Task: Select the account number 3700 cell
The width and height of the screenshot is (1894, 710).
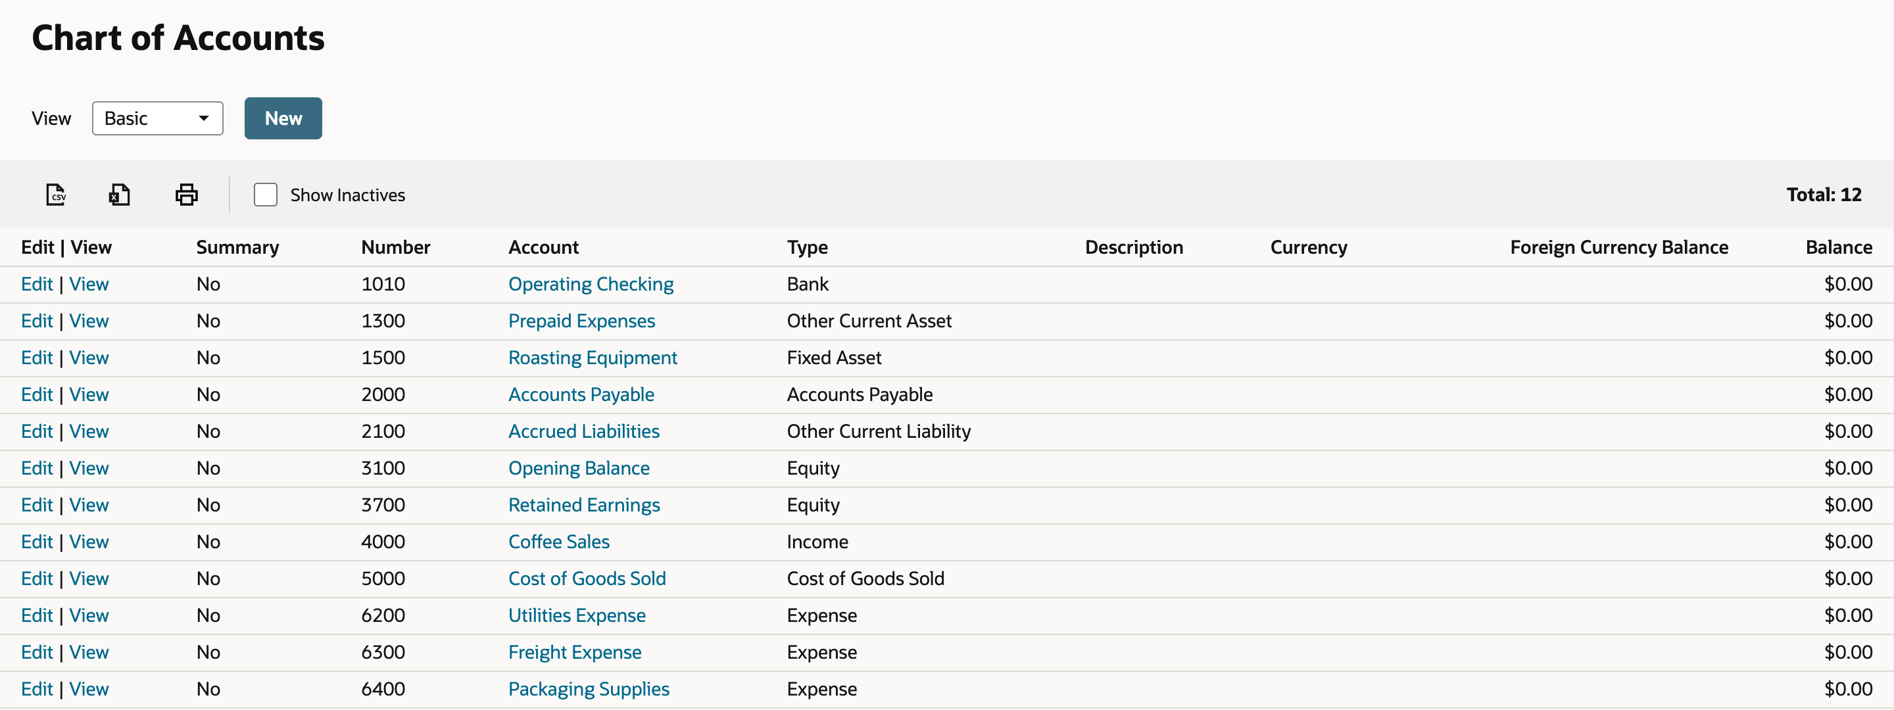Action: [x=383, y=505]
